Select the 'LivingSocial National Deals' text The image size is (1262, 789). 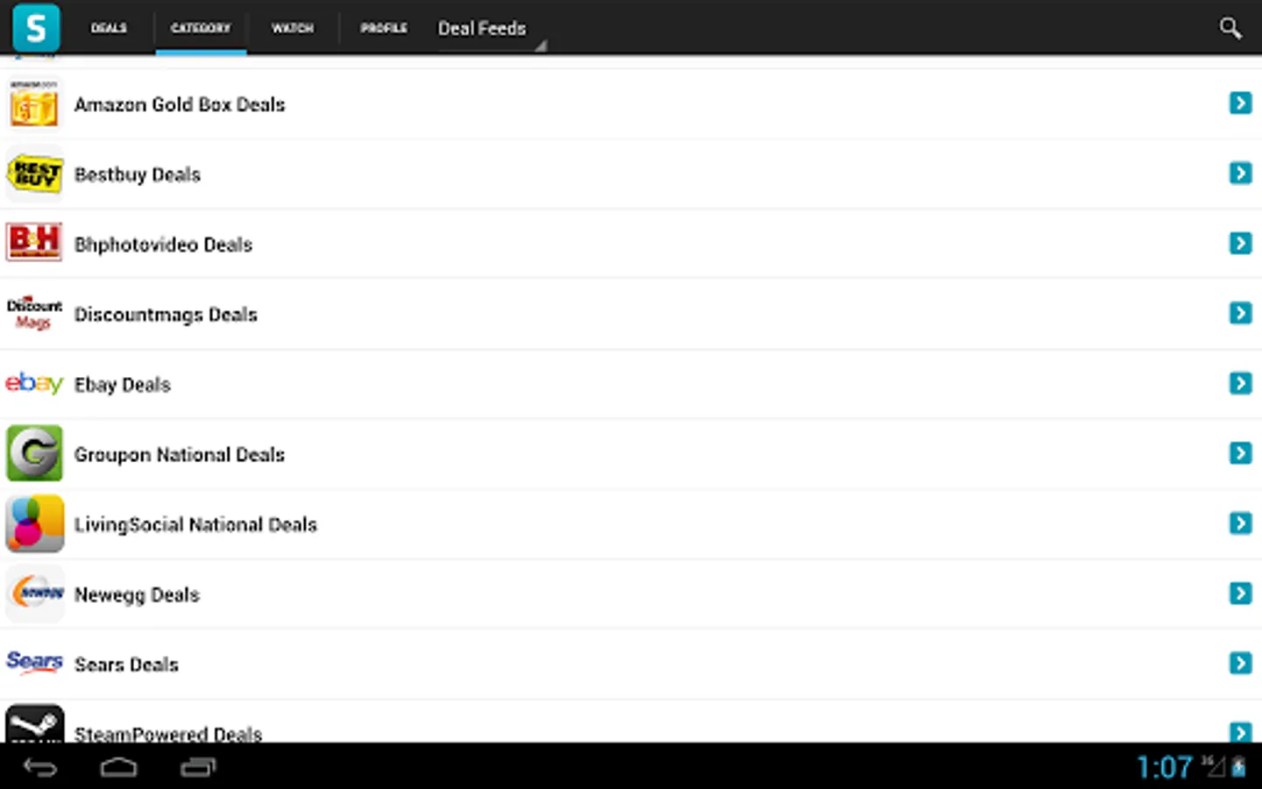[x=195, y=525]
